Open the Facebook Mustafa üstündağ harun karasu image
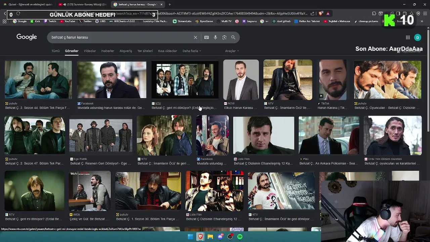The width and height of the screenshot is (430, 242). click(112, 80)
